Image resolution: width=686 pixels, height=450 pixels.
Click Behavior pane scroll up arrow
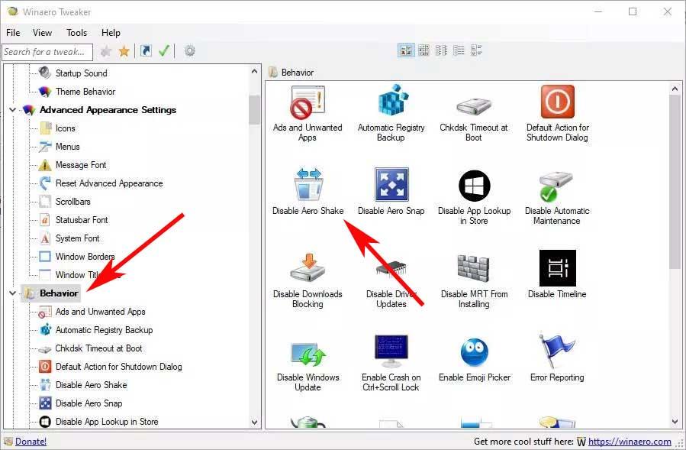point(675,89)
